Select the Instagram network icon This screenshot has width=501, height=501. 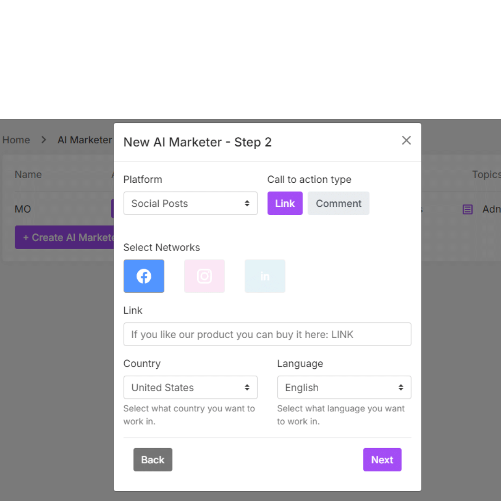tap(204, 276)
